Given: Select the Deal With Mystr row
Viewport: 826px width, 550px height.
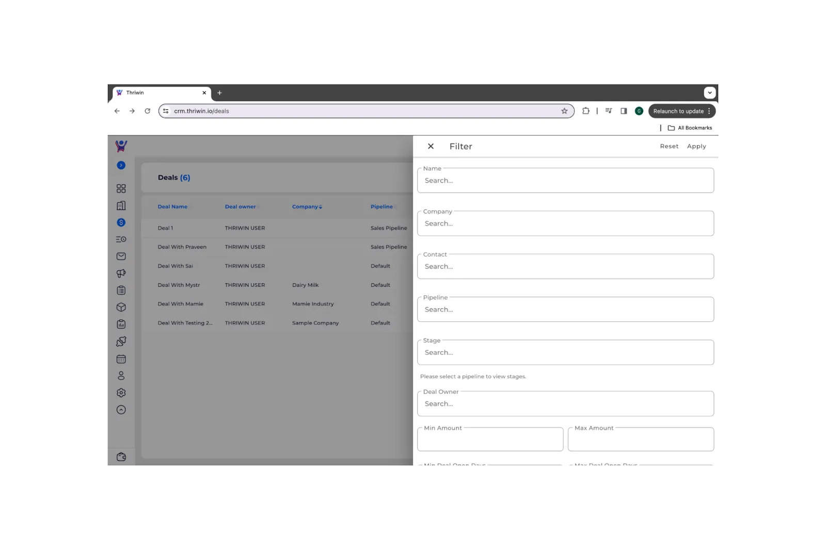Looking at the screenshot, I should click(x=179, y=285).
